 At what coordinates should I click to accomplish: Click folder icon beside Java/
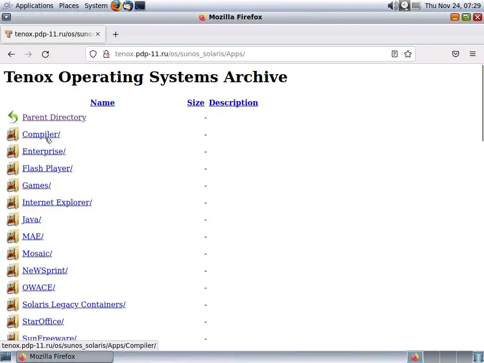(13, 219)
